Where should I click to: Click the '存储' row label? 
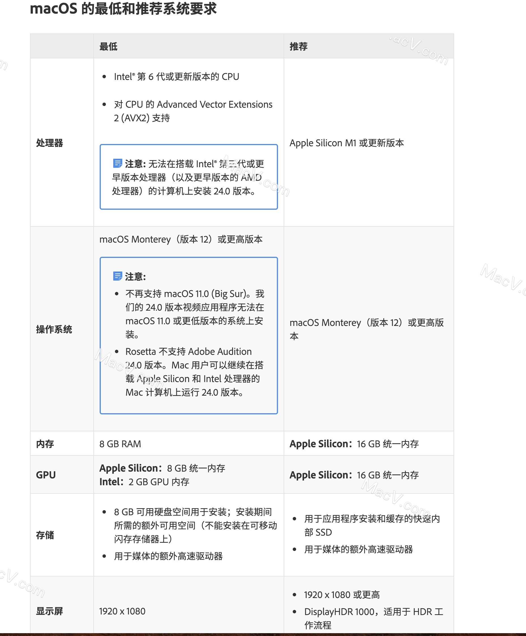click(x=45, y=535)
